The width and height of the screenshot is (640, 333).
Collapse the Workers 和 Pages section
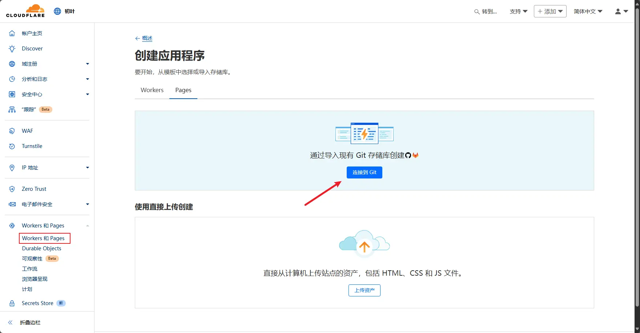coord(87,226)
